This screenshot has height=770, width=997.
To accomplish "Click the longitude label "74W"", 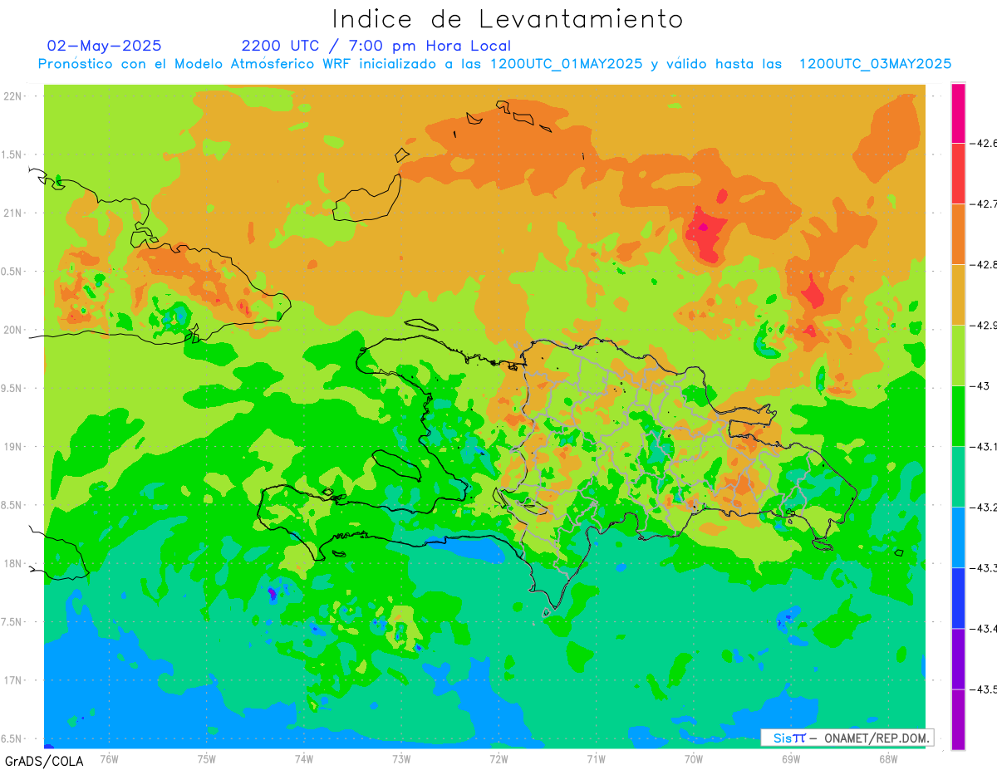I will click(304, 758).
